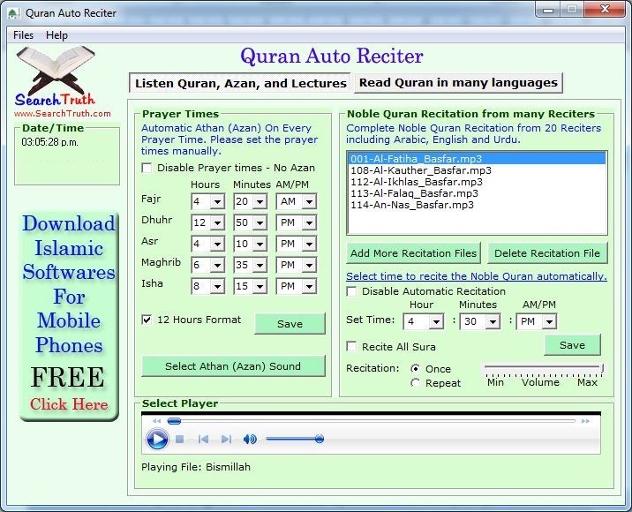This screenshot has height=512, width=632.
Task: Expand the Maghrib AM/PM dropdown
Action: coord(309,265)
